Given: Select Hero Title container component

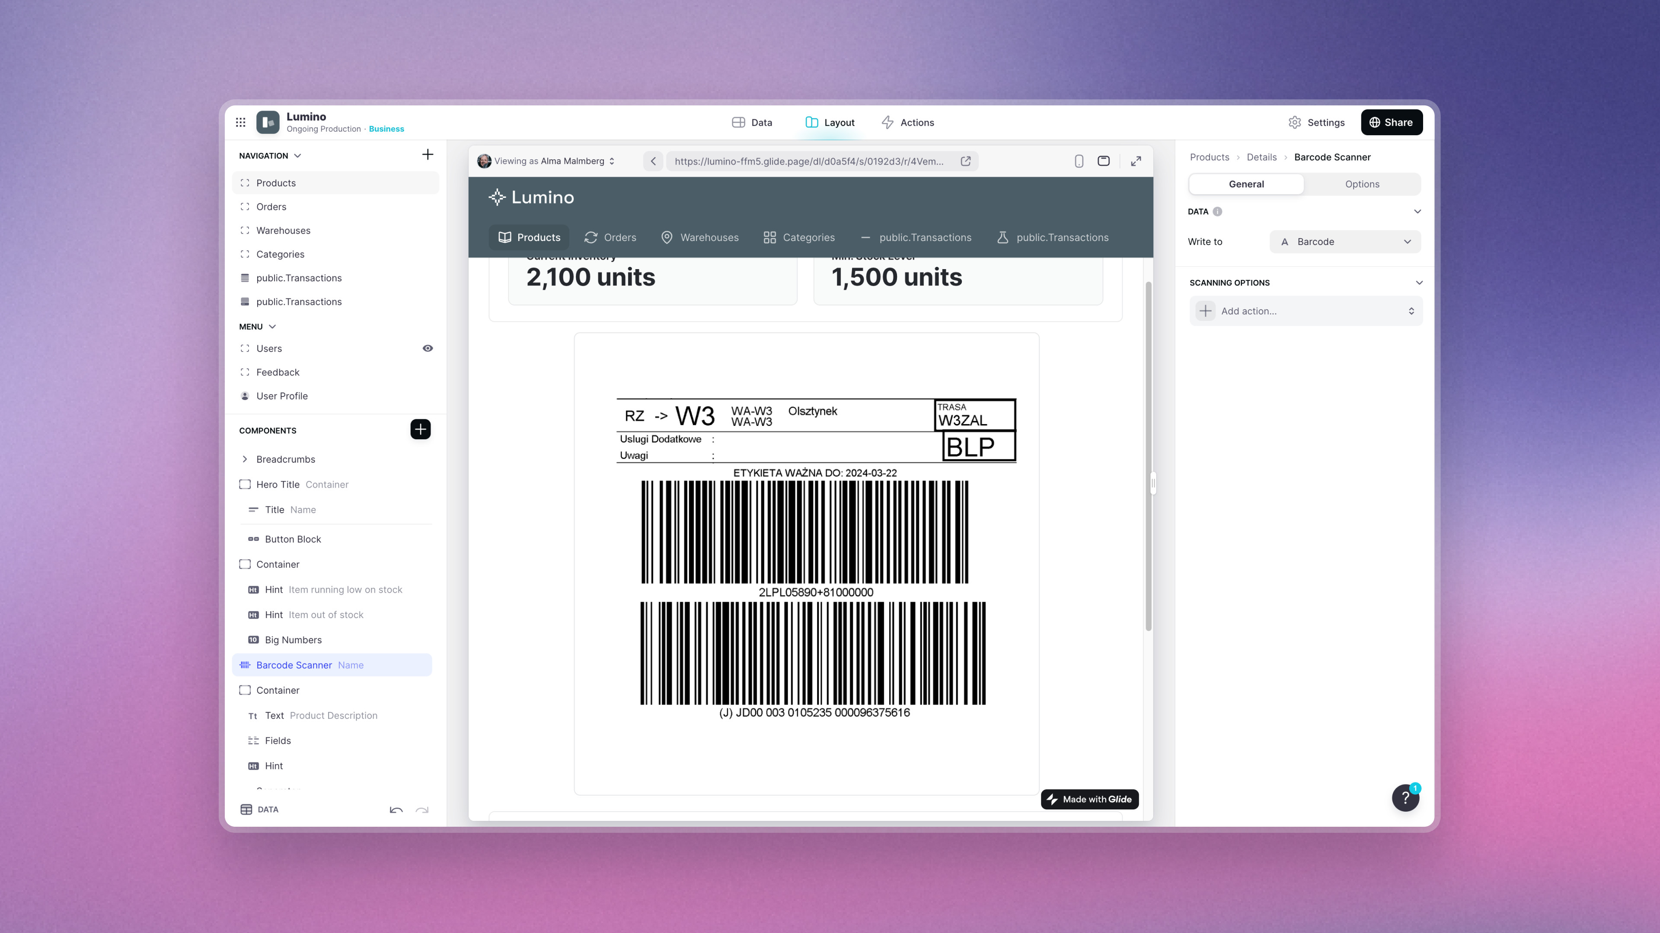Looking at the screenshot, I should (332, 484).
